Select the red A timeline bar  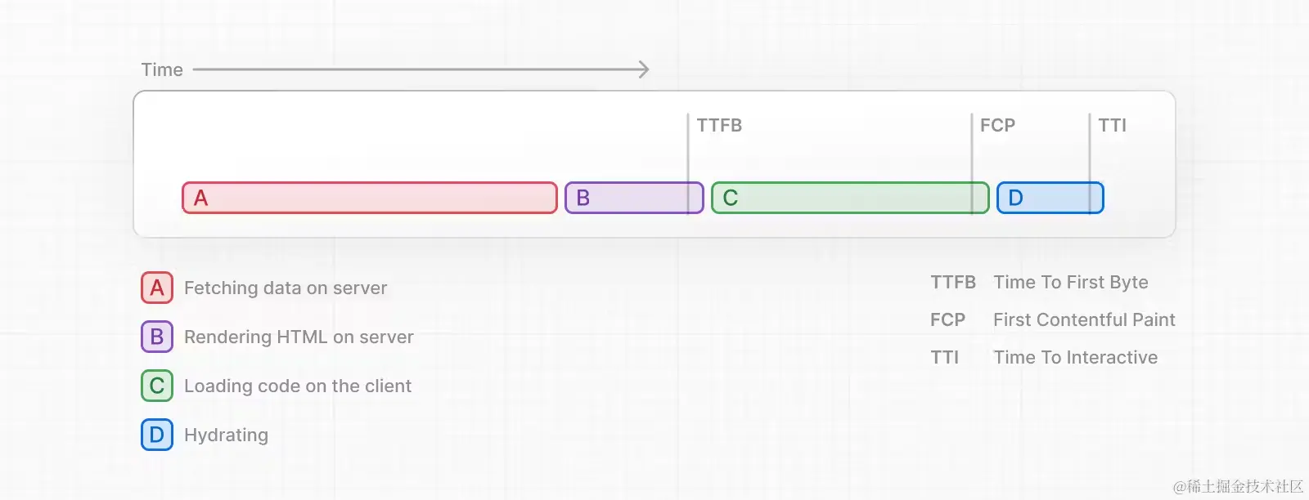(x=370, y=198)
